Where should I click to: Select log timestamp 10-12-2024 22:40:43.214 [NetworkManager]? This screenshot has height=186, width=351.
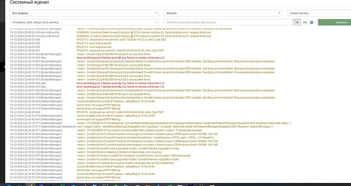[x=36, y=116]
